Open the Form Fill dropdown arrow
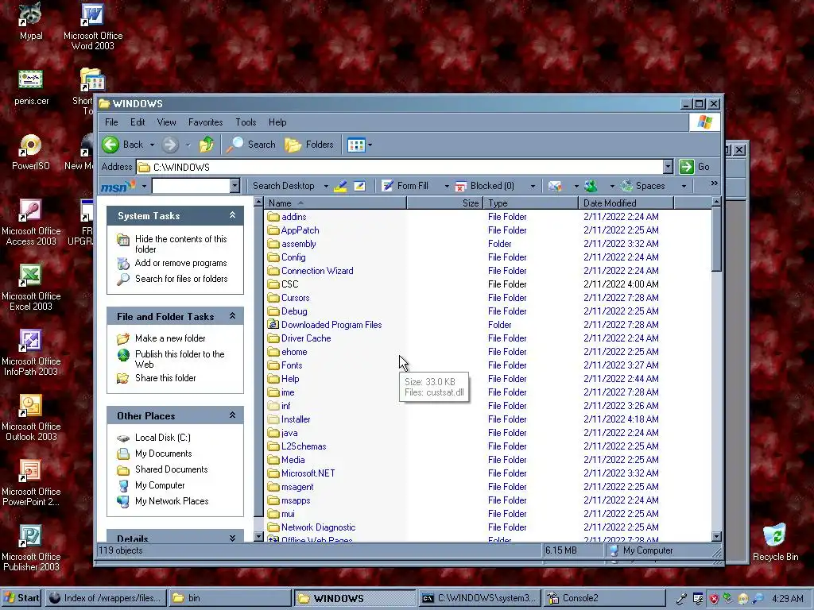 pos(446,186)
